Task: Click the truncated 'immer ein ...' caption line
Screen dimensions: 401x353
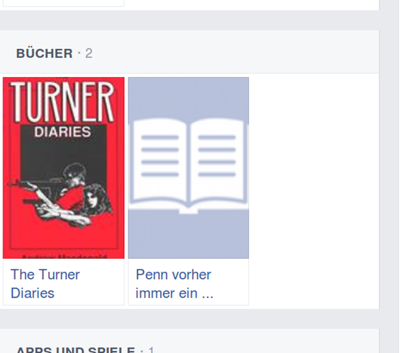Action: (174, 293)
